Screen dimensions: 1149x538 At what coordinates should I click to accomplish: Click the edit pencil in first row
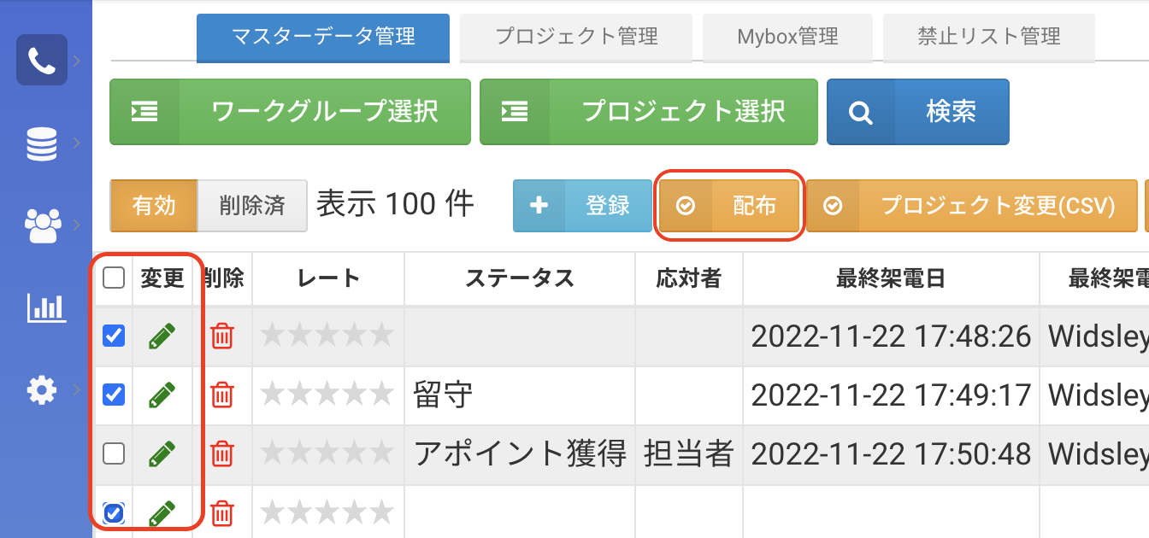pyautogui.click(x=162, y=336)
